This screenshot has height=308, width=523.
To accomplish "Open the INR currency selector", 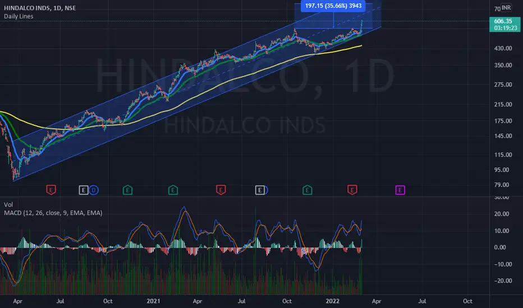I will tap(506, 7).
